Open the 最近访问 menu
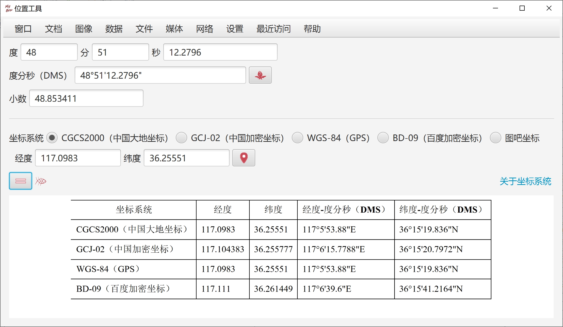 [274, 29]
